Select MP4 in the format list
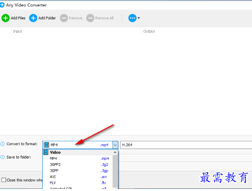 tap(78, 158)
